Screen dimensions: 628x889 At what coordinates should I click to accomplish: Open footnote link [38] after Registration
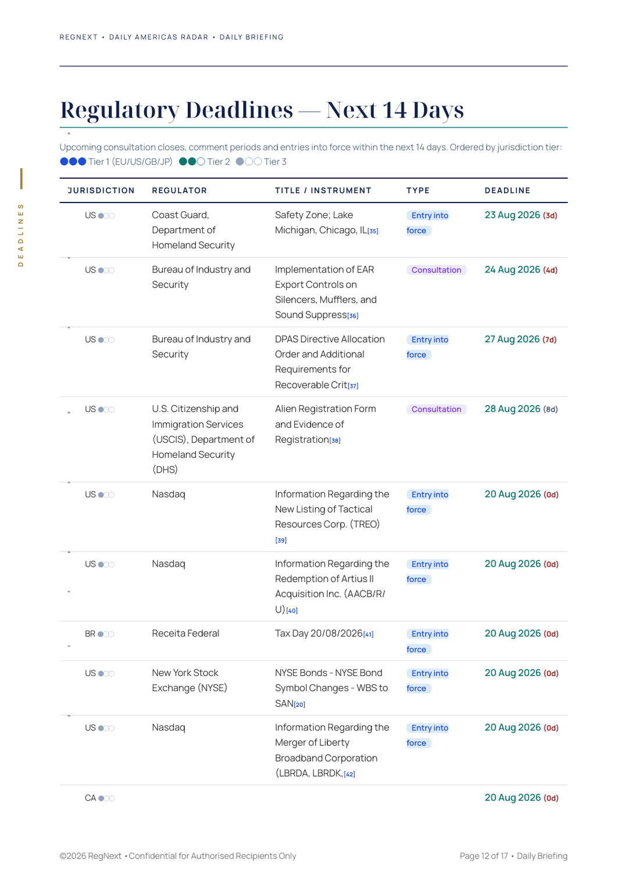[x=335, y=440]
